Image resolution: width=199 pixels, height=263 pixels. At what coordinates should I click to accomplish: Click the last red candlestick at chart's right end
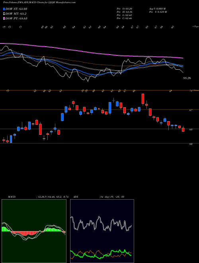point(183,130)
